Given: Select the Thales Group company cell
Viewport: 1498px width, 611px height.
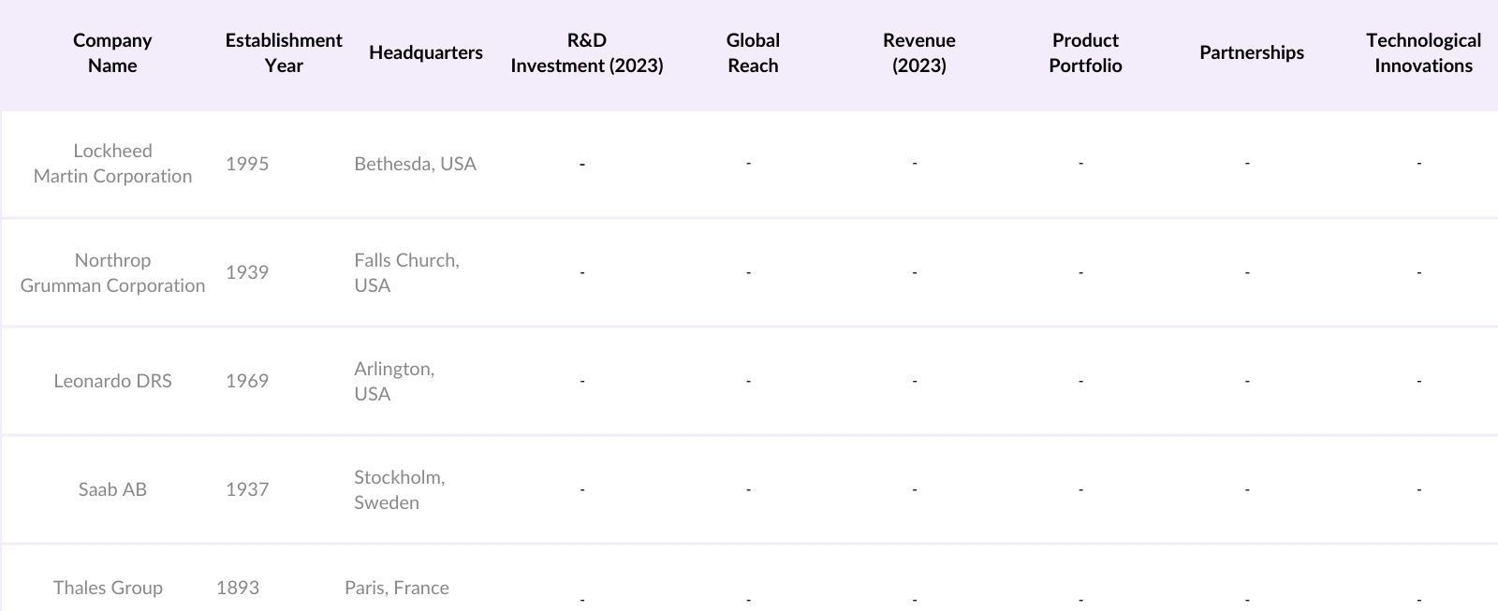Looking at the screenshot, I should point(108,588).
